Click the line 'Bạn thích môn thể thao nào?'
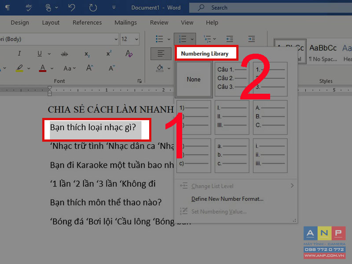 coord(106,202)
